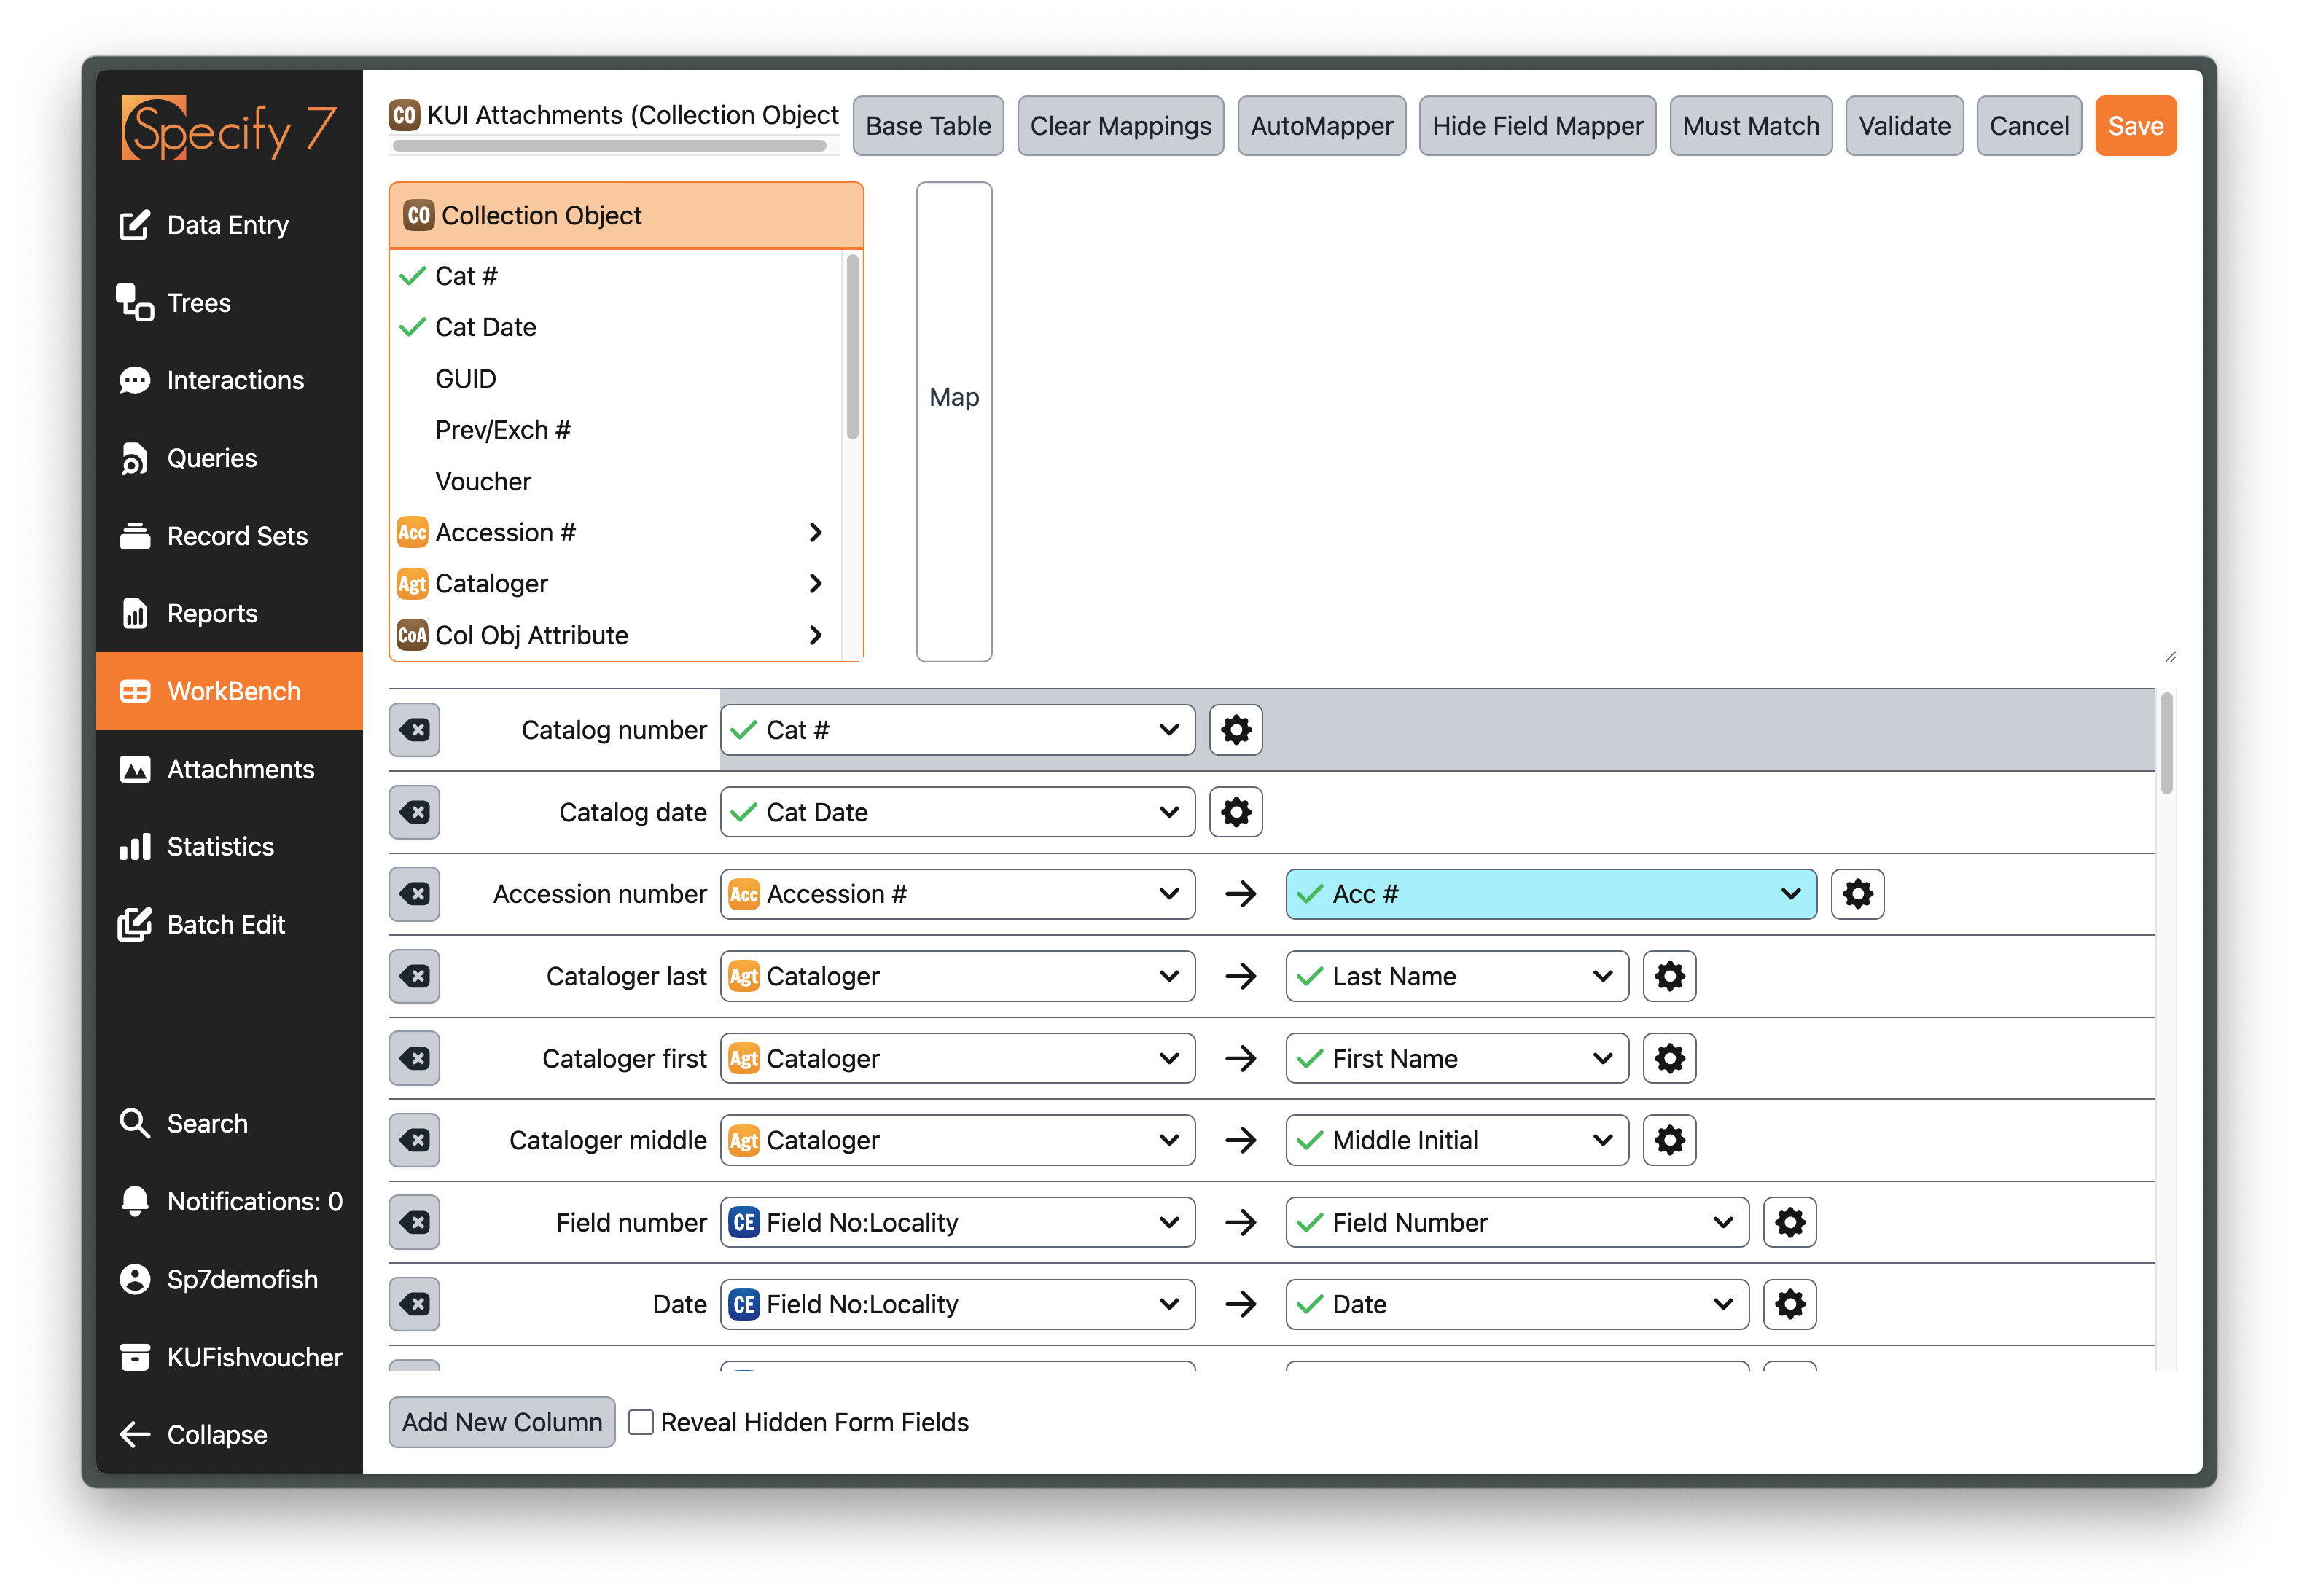Open the Last Name field dropdown
This screenshot has height=1596, width=2299.
pos(1456,976)
